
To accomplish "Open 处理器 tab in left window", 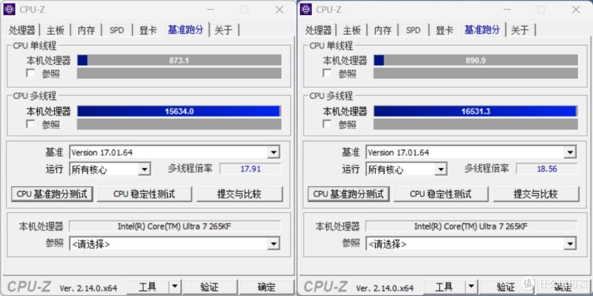I will coord(22,30).
